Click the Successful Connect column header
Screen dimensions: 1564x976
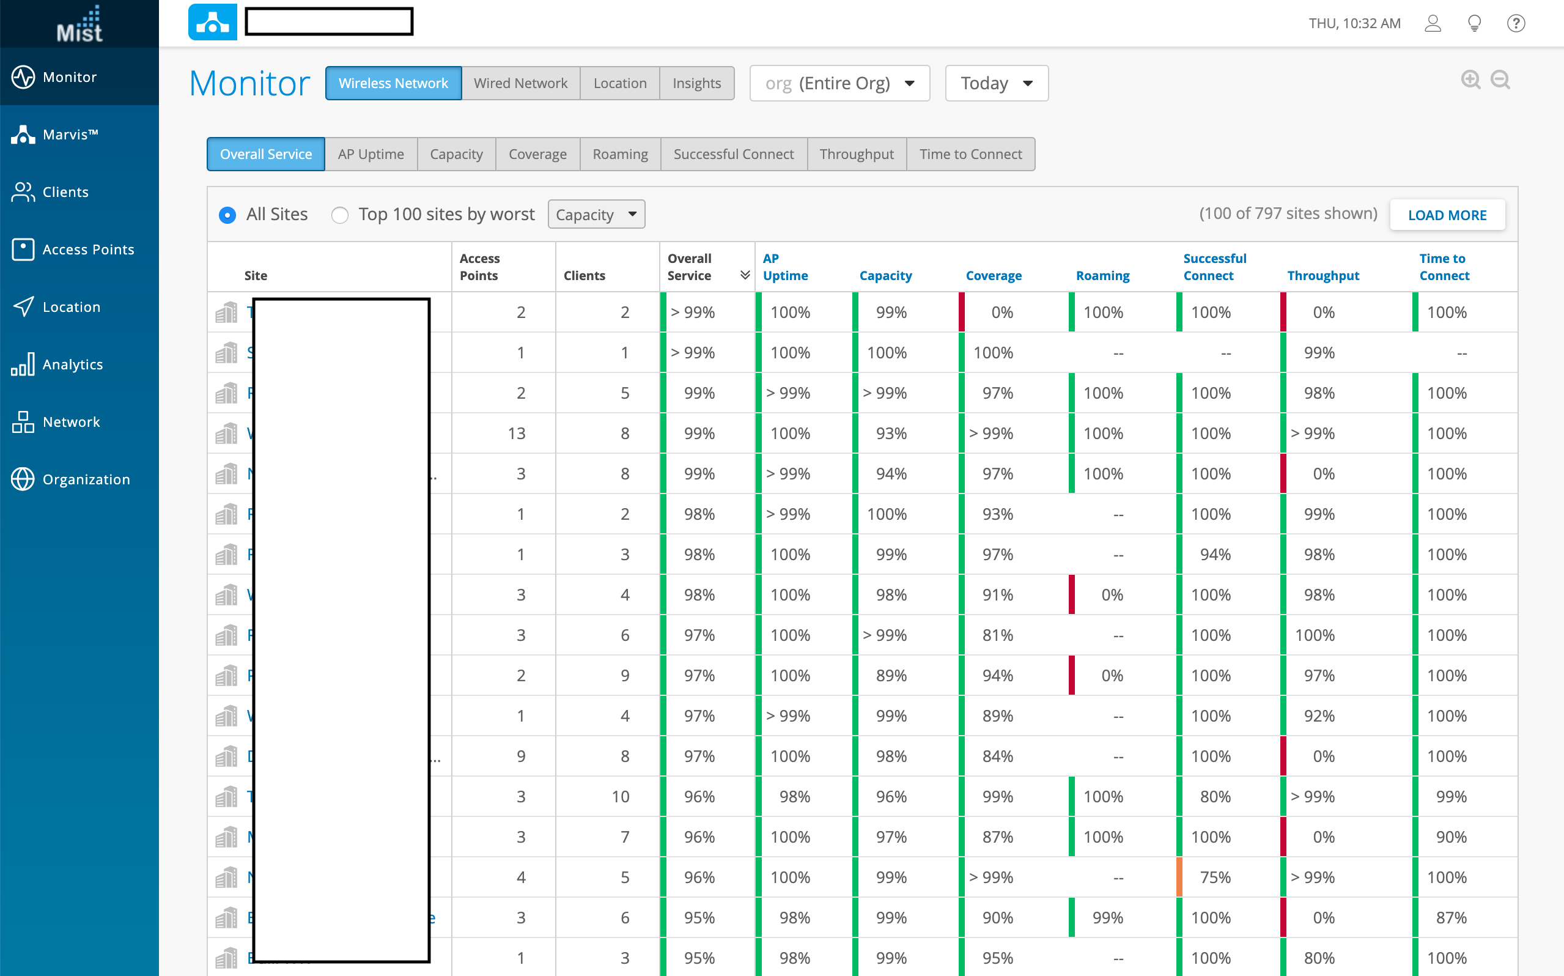click(x=1214, y=267)
